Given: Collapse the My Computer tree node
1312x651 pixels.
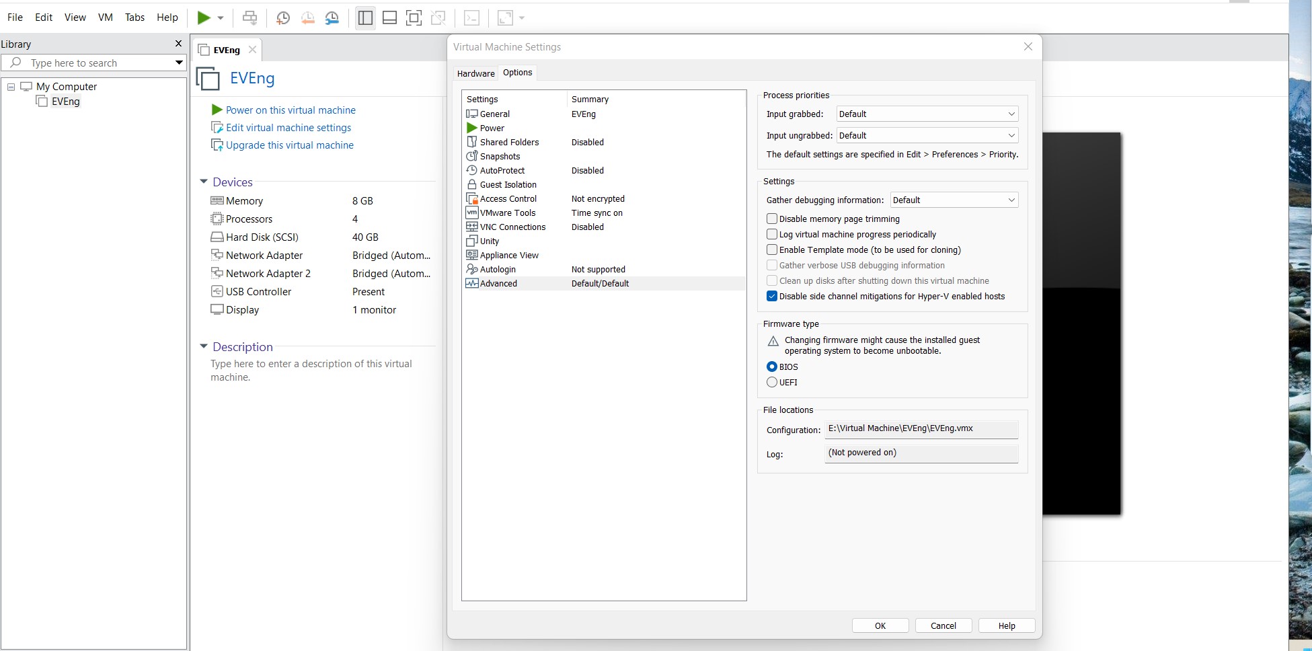Looking at the screenshot, I should click(x=11, y=87).
